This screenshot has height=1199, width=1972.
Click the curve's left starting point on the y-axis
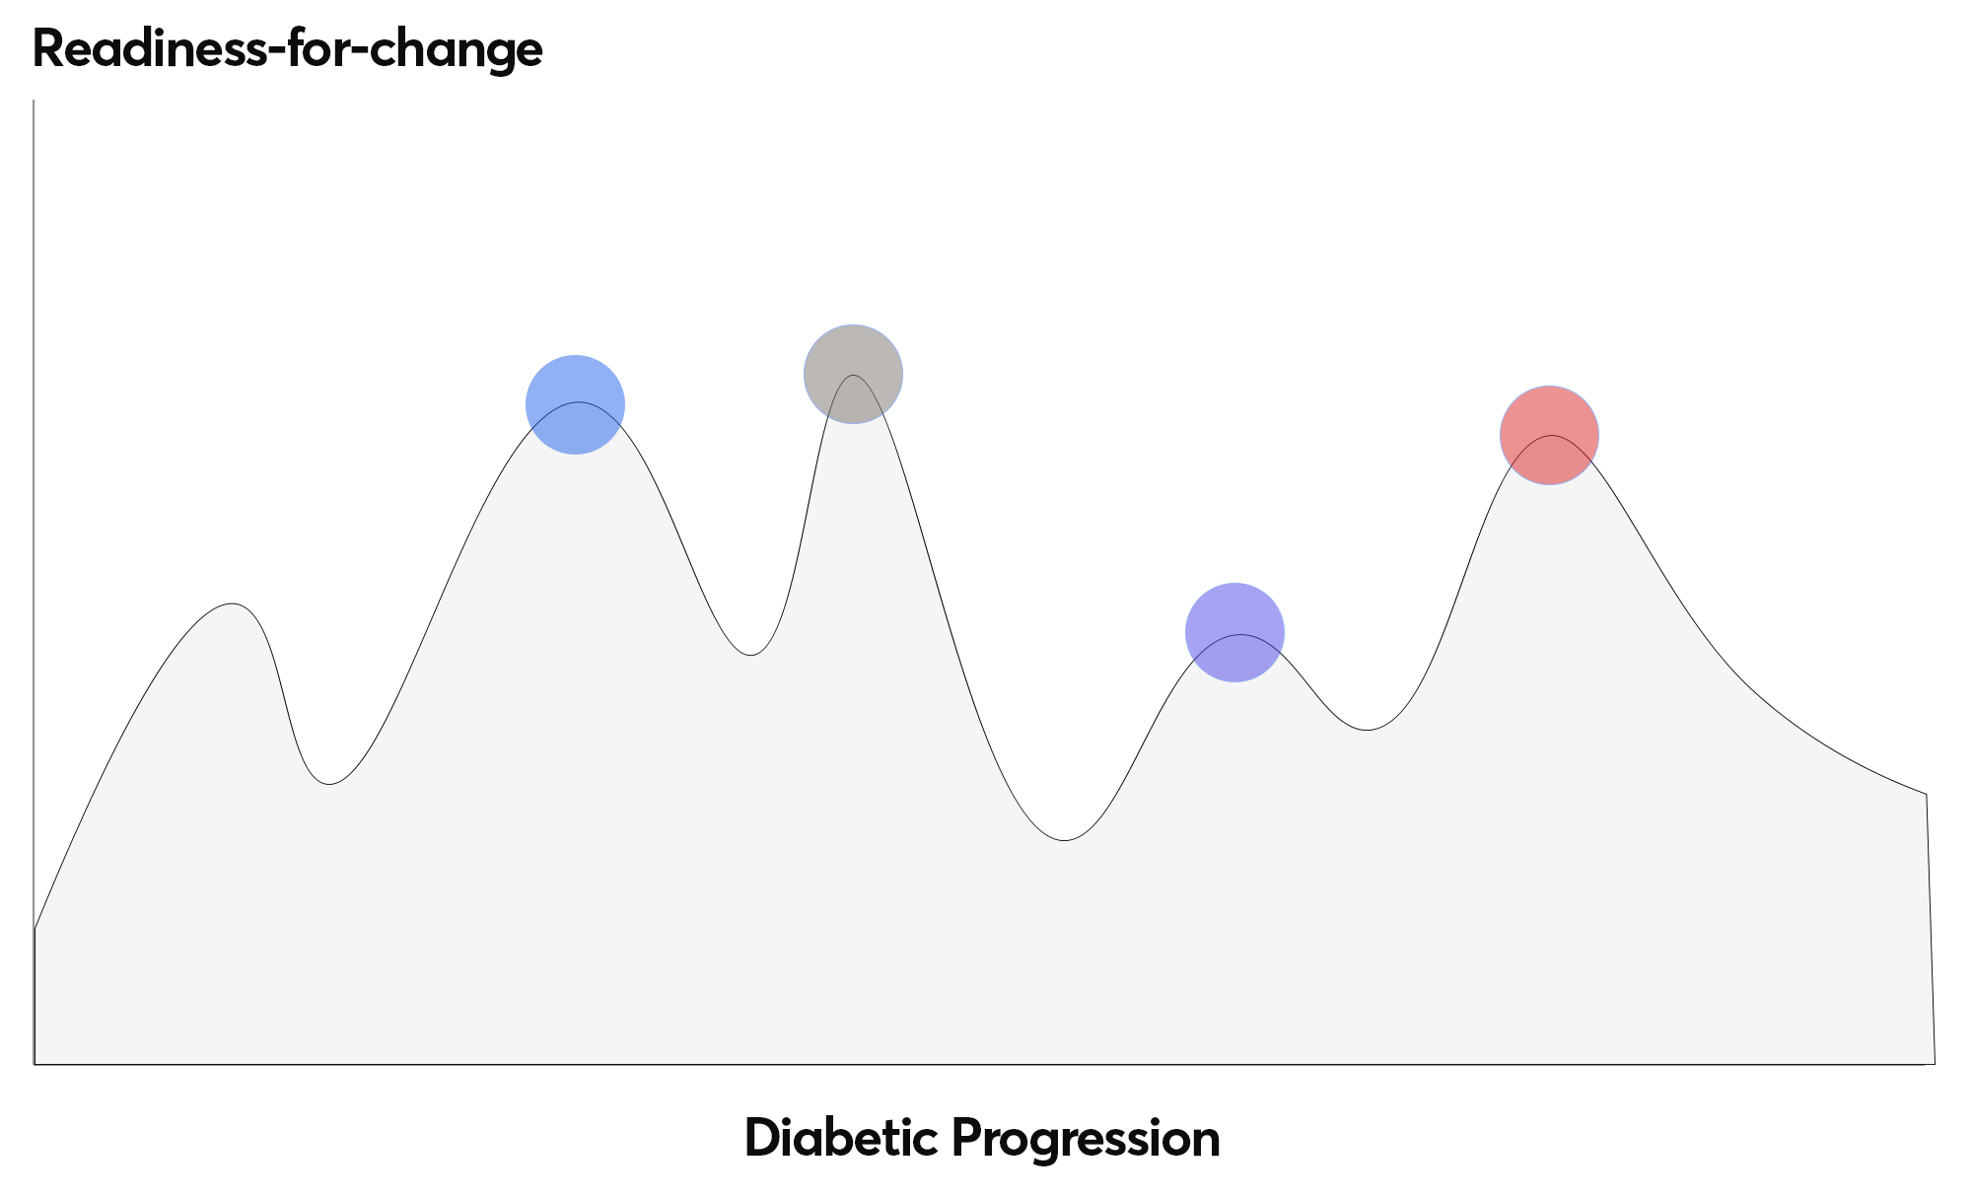(35, 928)
